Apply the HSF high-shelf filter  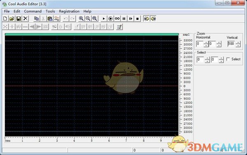(x=104, y=27)
